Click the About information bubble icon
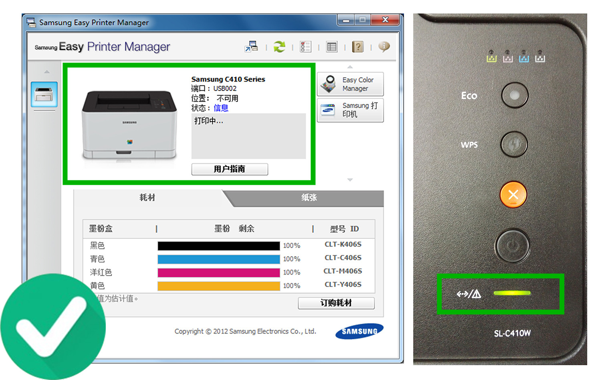The height and width of the screenshot is (380, 601). point(384,46)
